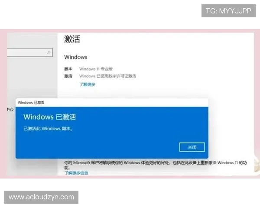Select the 'Windows 11 专业版' version text

[96, 69]
